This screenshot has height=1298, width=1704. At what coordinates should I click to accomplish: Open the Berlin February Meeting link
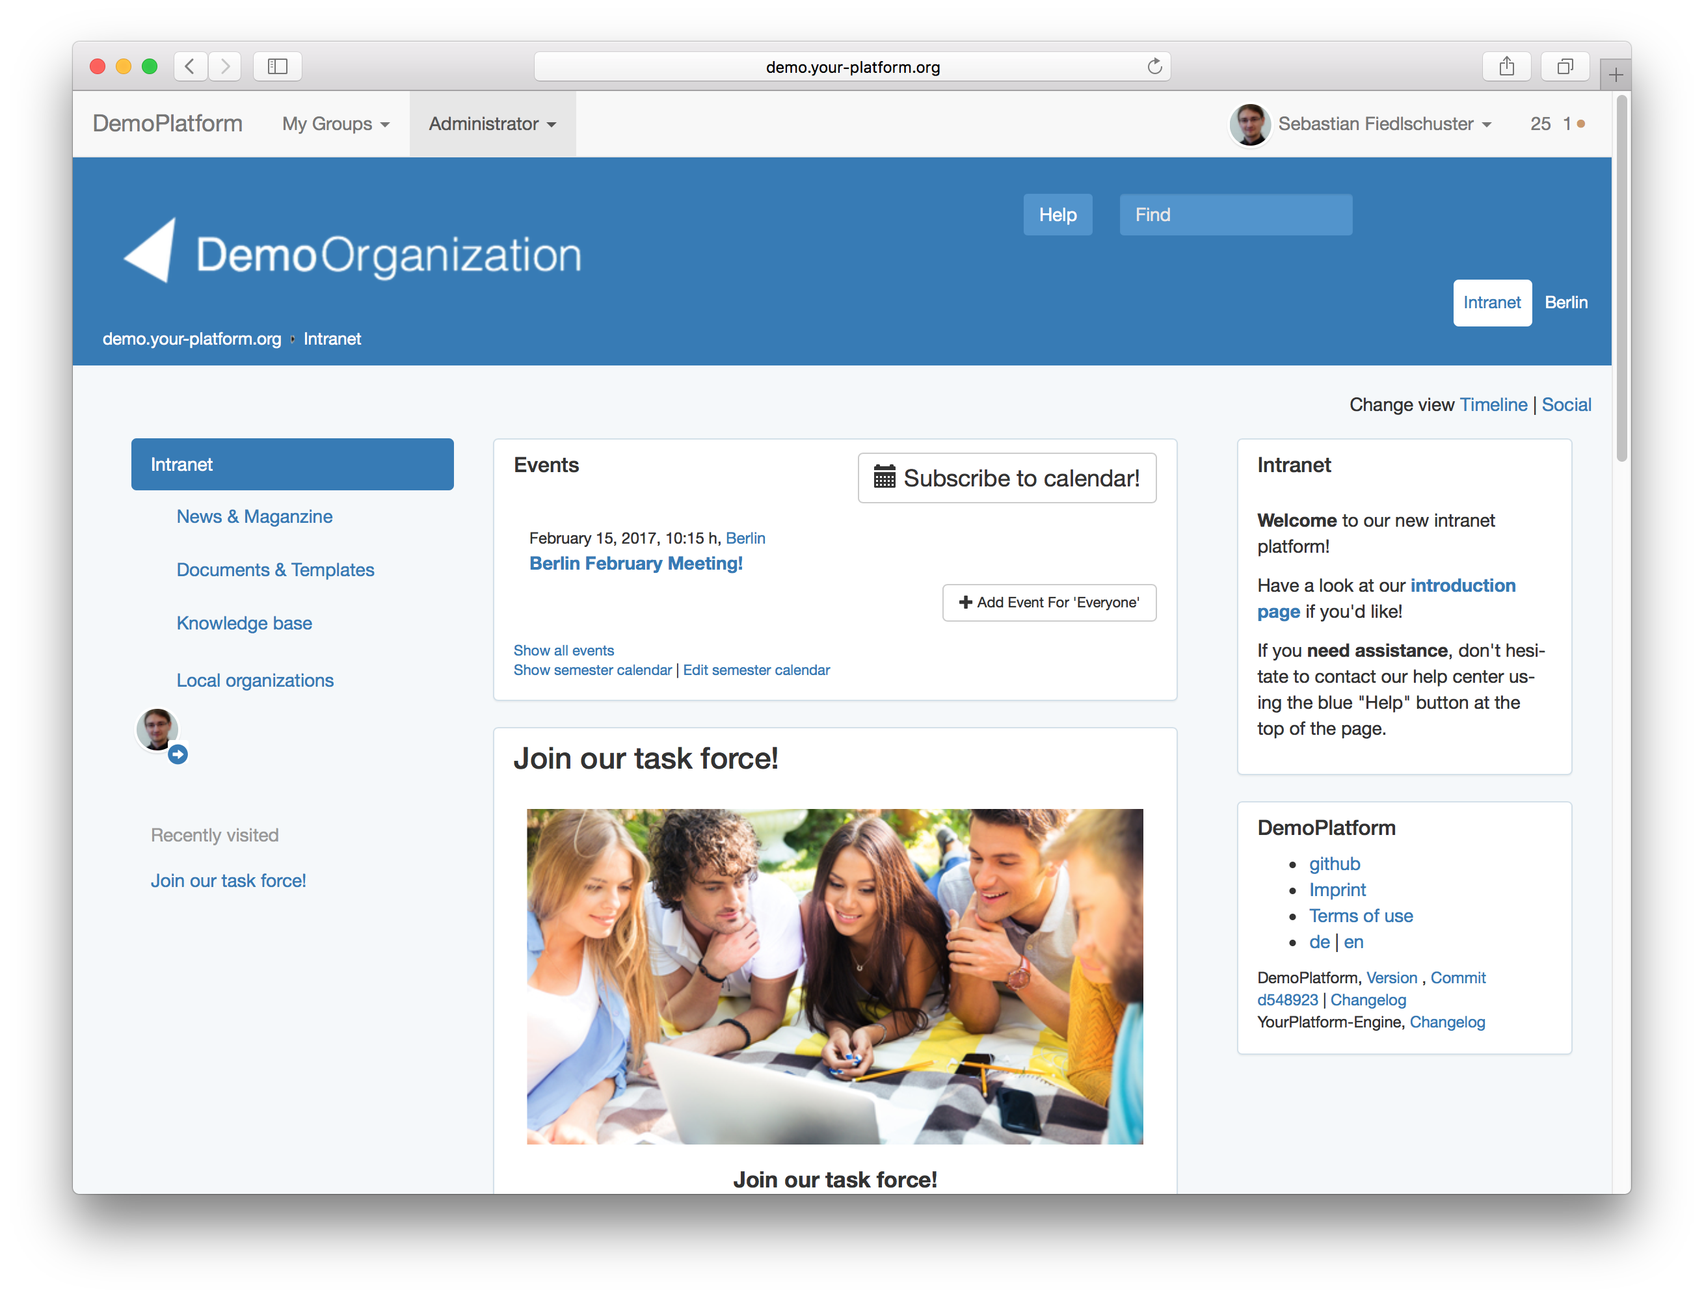click(x=635, y=564)
